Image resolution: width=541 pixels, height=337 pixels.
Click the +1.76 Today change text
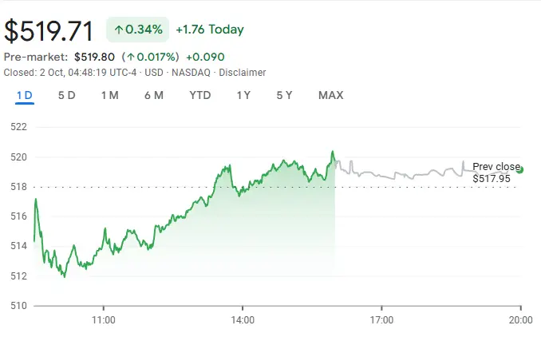click(x=208, y=30)
